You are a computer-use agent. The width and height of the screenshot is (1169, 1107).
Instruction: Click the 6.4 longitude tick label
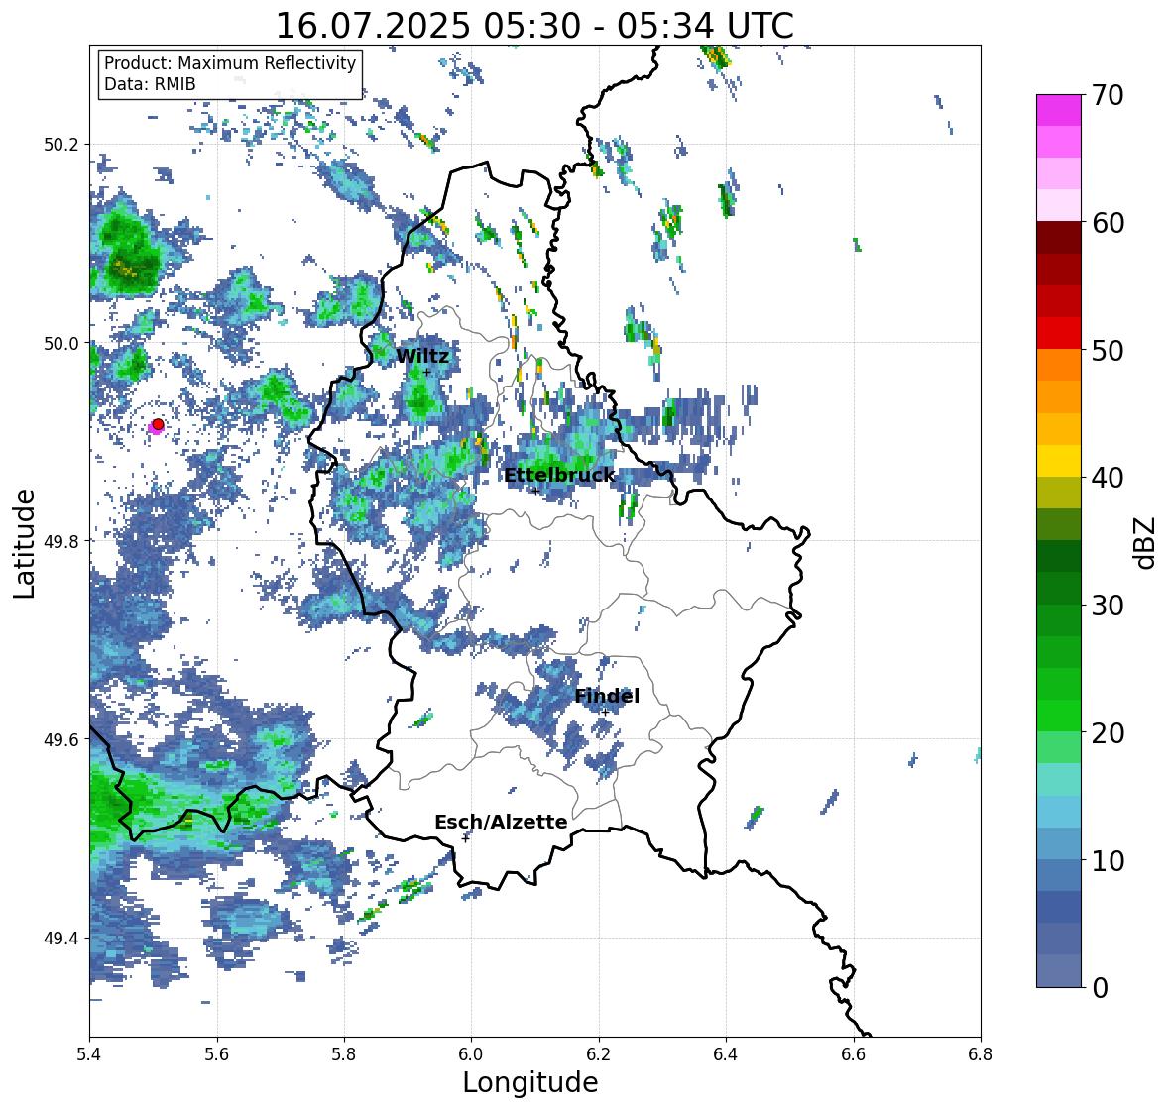[x=726, y=1054]
